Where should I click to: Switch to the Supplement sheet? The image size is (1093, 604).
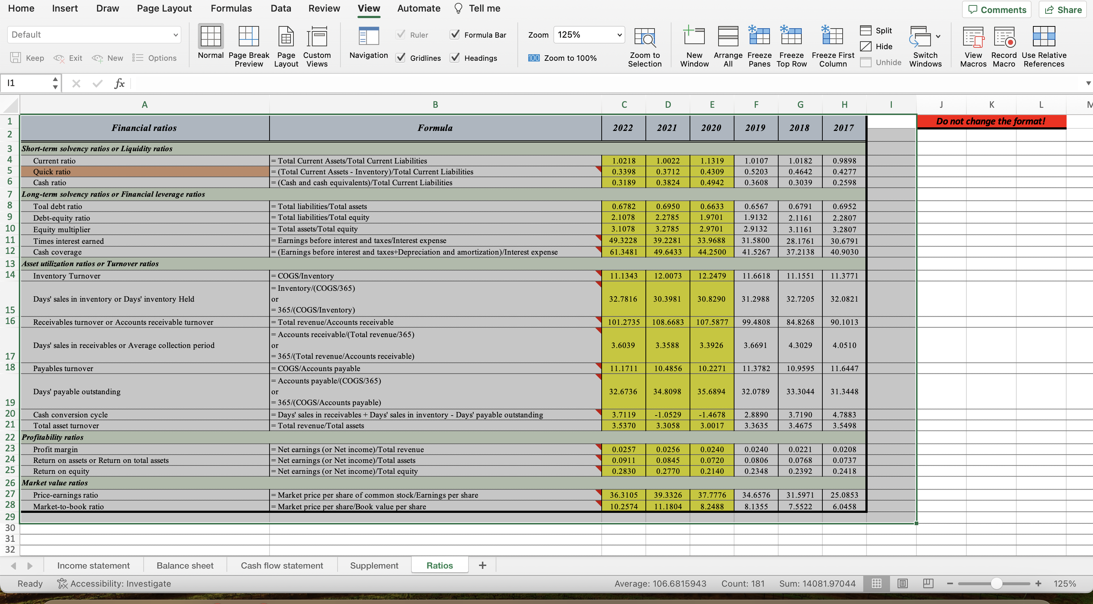(x=374, y=565)
